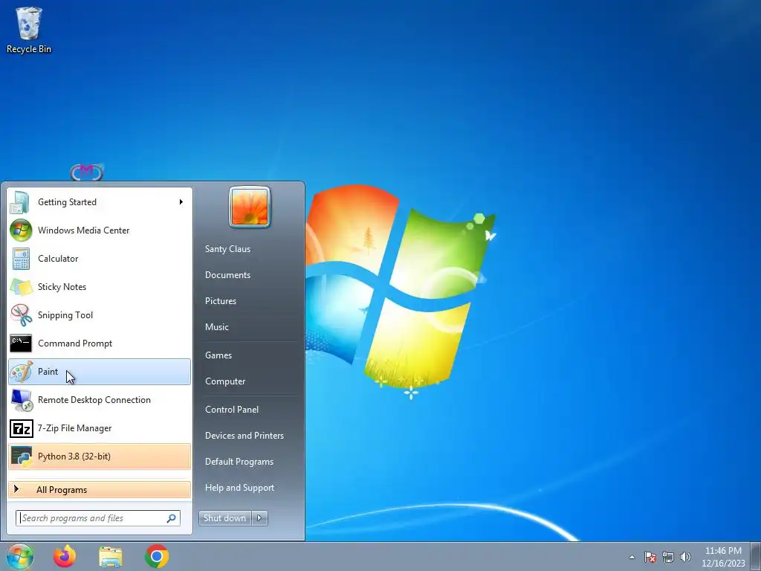Click the Python 3.8 (32-bit) label
The height and width of the screenshot is (571, 761).
74,457
